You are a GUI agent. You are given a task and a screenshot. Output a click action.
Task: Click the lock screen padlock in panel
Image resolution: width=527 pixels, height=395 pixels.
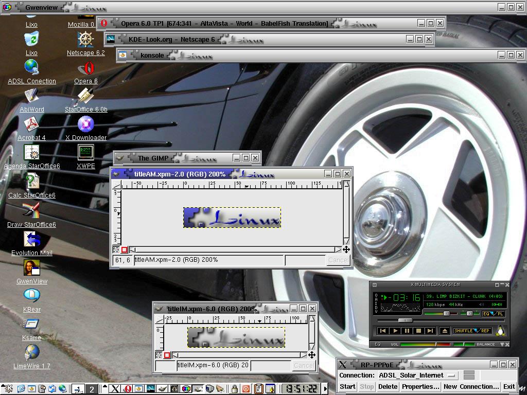pos(235,389)
